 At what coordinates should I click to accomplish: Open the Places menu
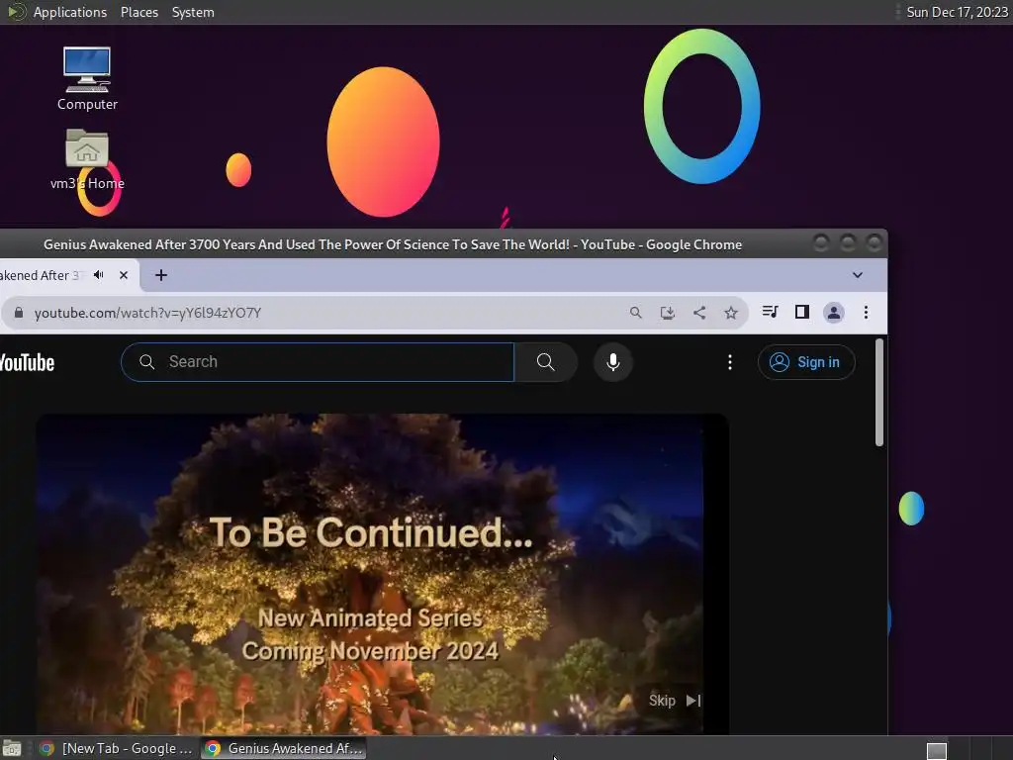tap(138, 12)
